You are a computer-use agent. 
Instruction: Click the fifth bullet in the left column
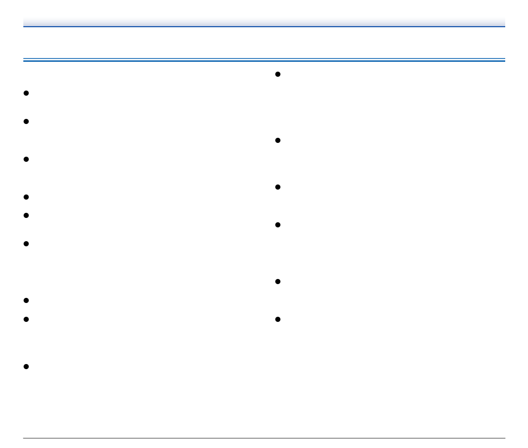[x=26, y=215]
